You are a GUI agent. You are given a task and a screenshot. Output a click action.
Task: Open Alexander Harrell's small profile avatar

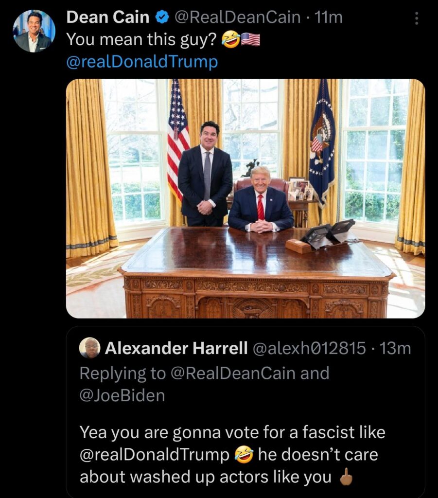point(89,348)
